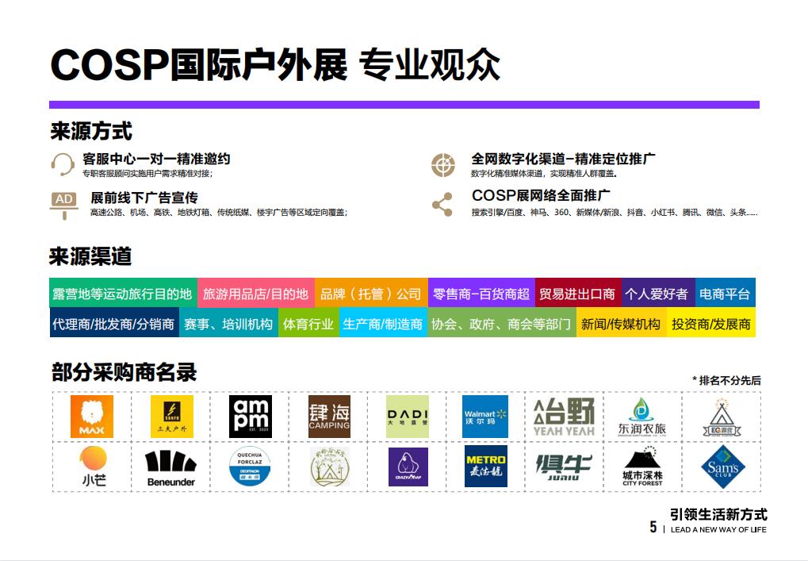This screenshot has height=561, width=808.
Task: Click the AD billboard icon
Action: tap(63, 203)
